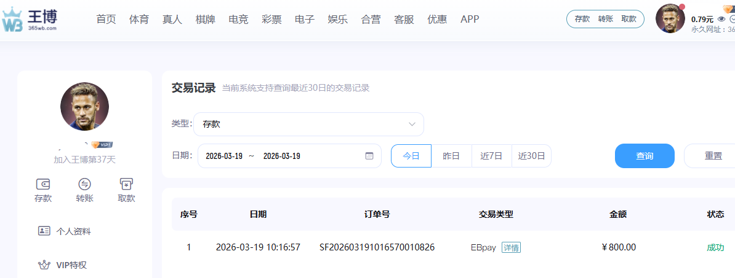Click the VIP特权 crown icon
This screenshot has width=735, height=278.
44,265
